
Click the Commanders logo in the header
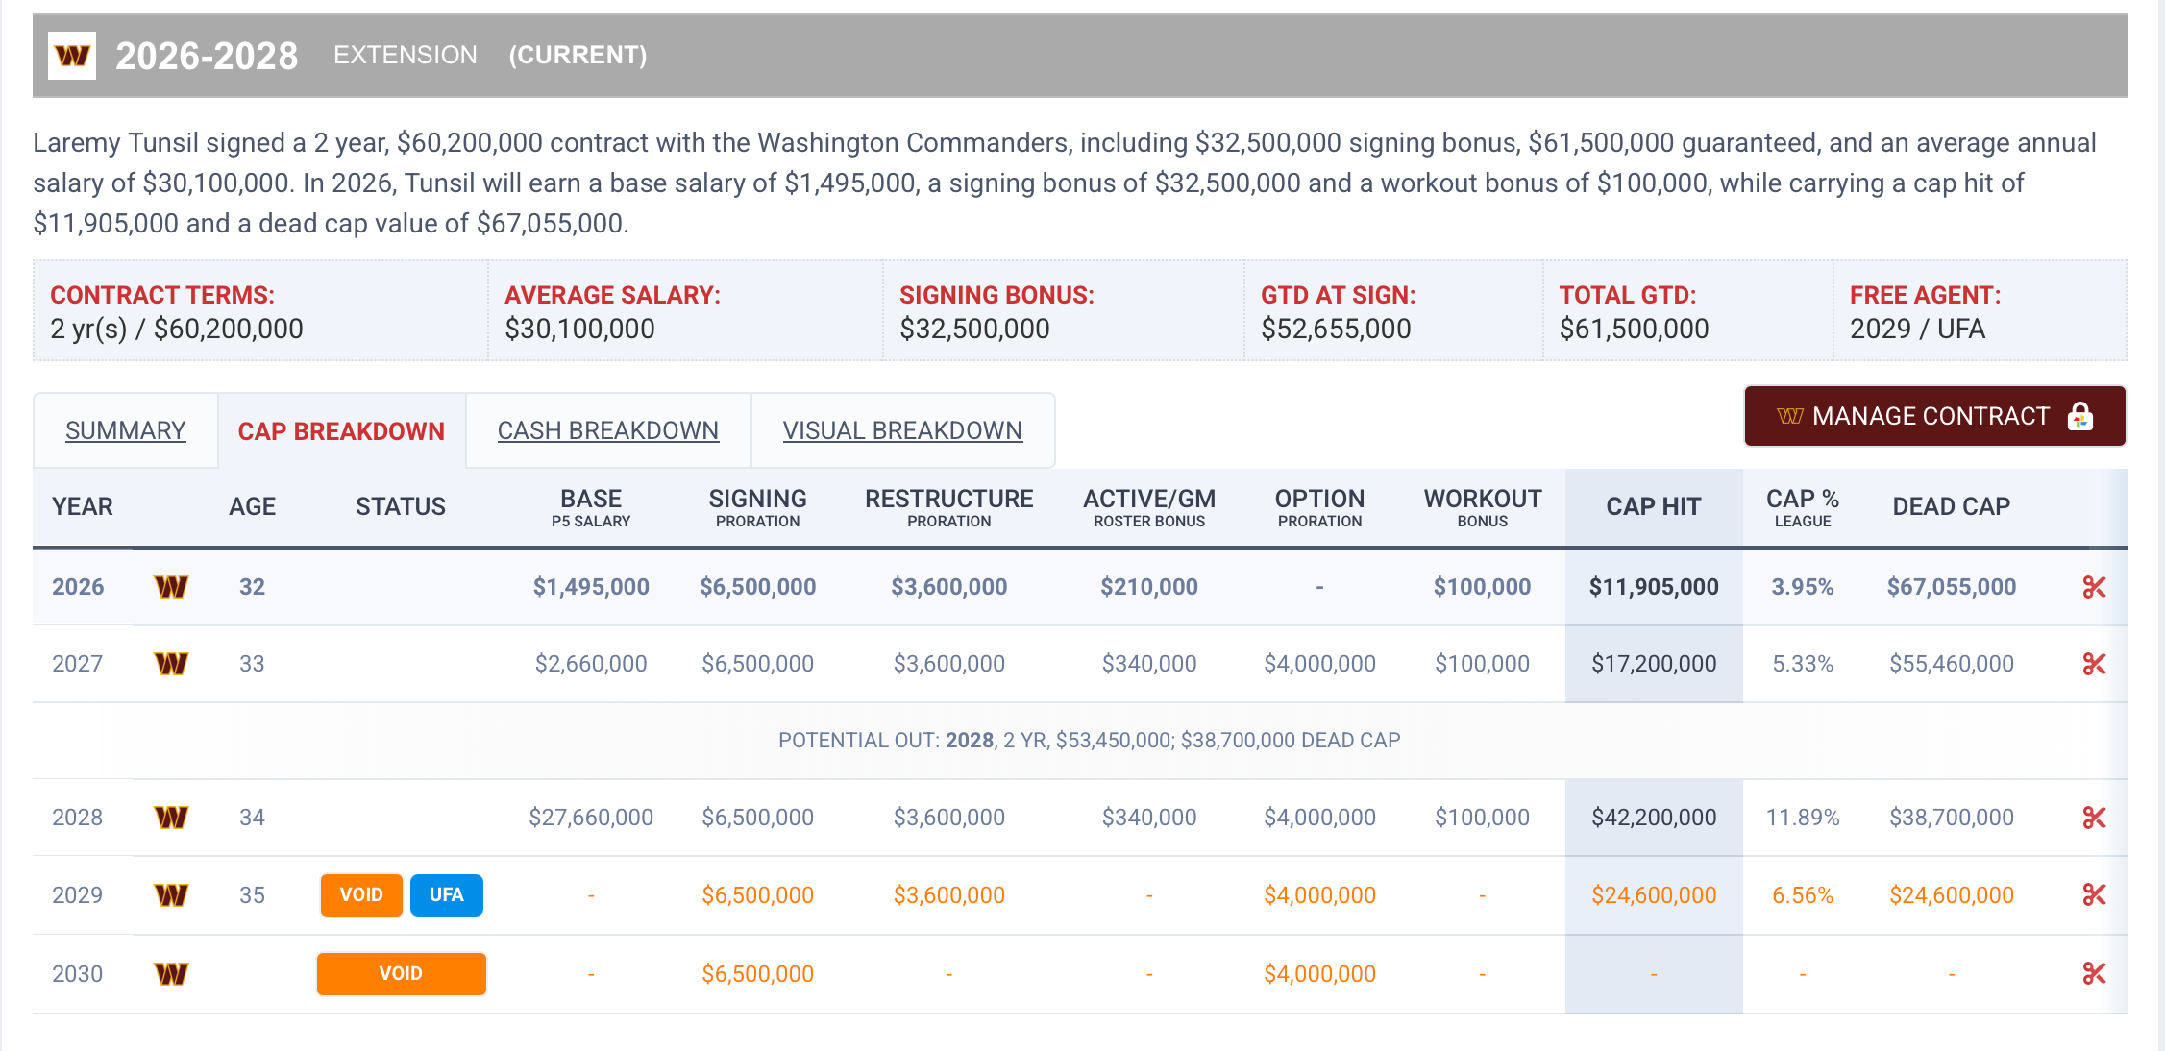(72, 56)
